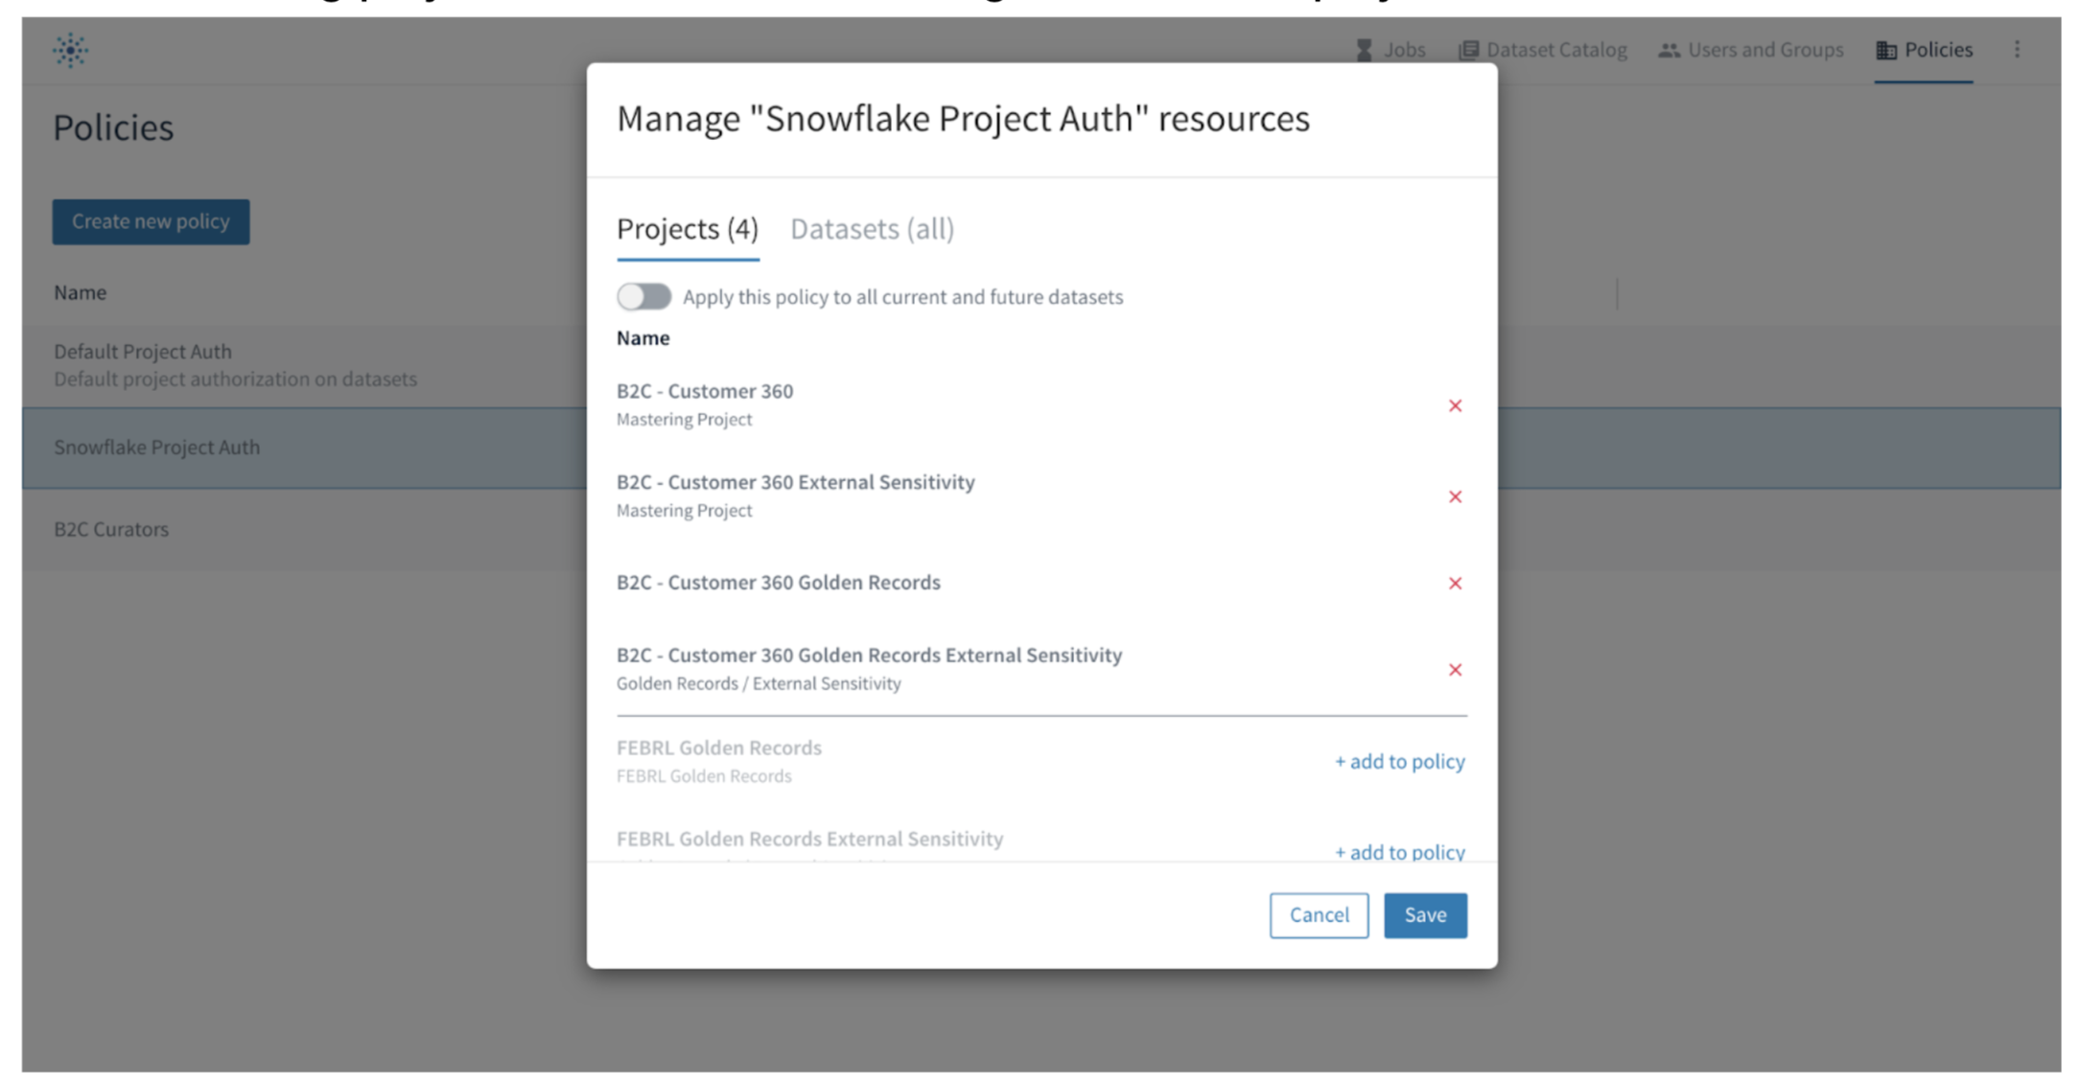Select the Default Project Auth policy

143,352
